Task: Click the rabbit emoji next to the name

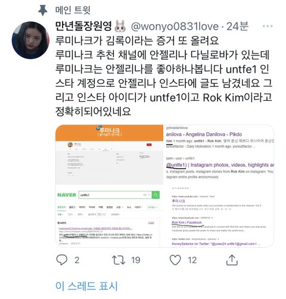Action: coord(120,26)
